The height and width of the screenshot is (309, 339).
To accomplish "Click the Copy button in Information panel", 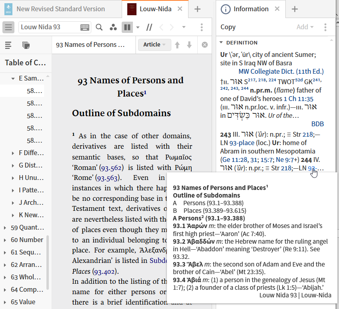I will pyautogui.click(x=228, y=27).
